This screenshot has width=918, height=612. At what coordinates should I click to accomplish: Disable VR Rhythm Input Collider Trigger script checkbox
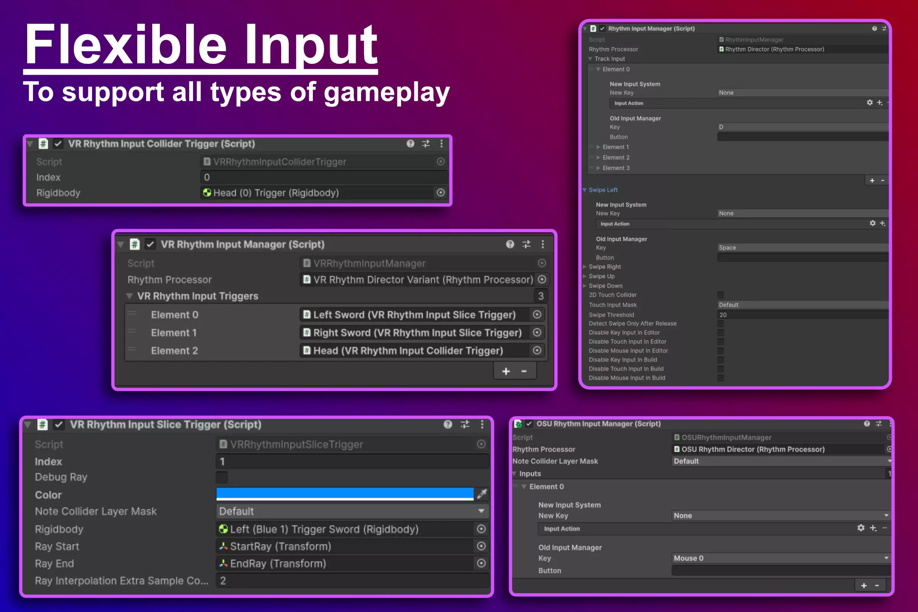pyautogui.click(x=58, y=144)
